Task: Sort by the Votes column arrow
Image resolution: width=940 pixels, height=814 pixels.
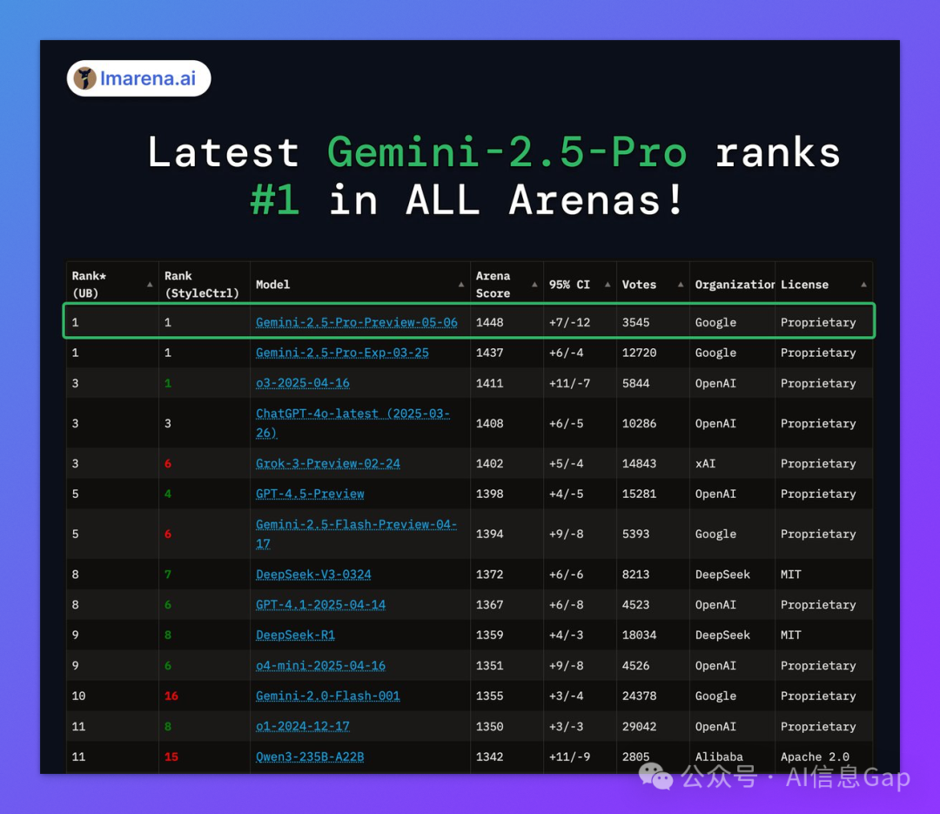Action: pos(681,285)
